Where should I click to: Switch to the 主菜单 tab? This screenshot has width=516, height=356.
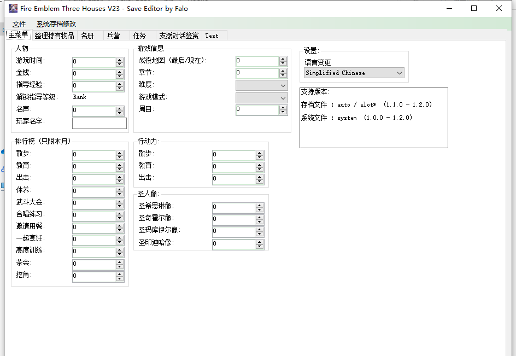tap(19, 35)
